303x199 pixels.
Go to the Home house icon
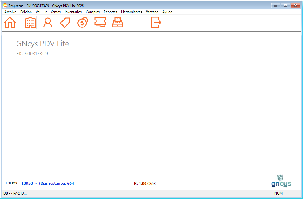pos(10,22)
